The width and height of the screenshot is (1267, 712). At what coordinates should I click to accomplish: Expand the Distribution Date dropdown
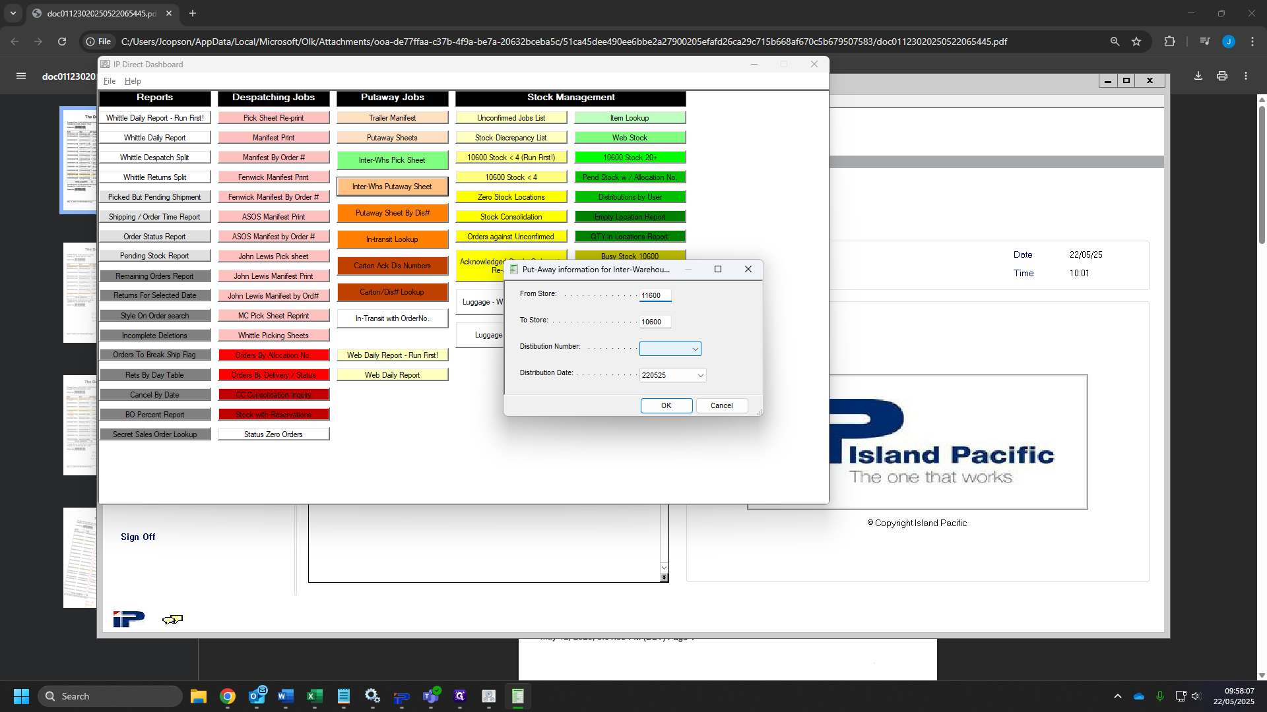click(x=700, y=375)
